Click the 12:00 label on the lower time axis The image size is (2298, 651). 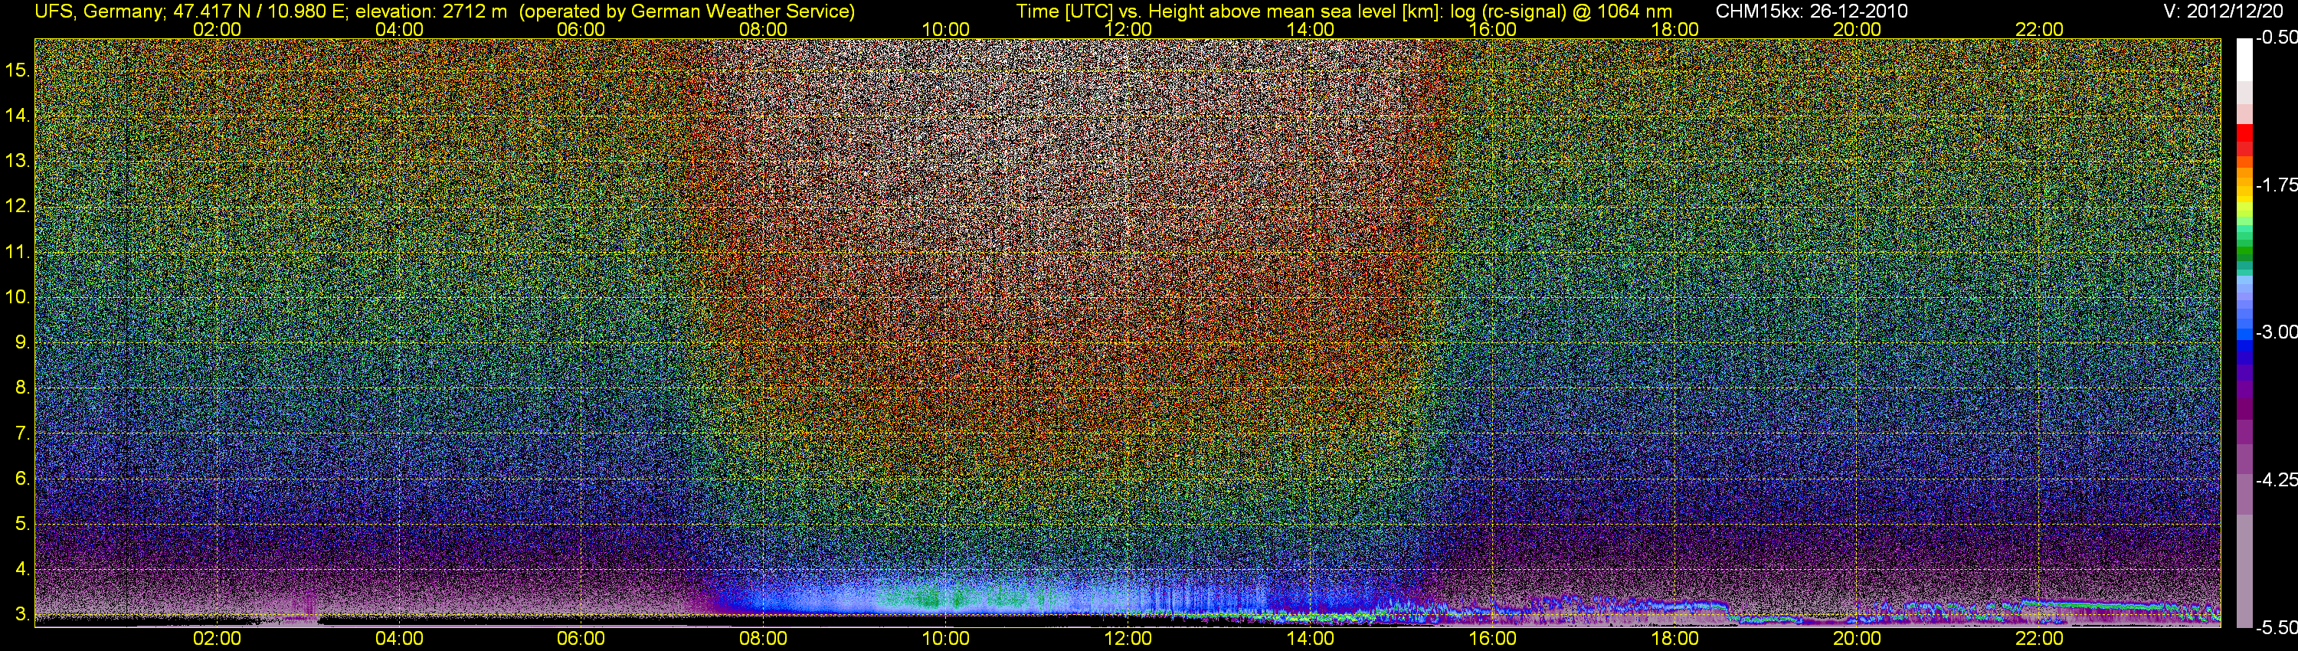tap(1128, 639)
